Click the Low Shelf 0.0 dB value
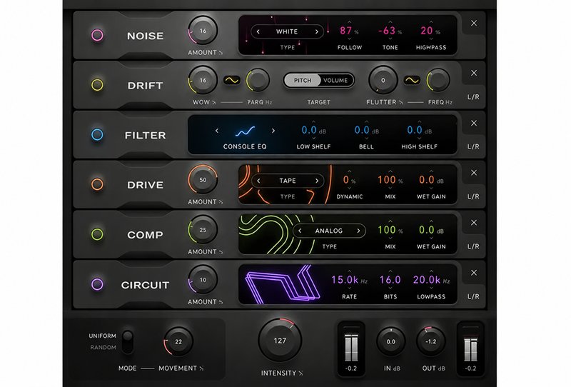 click(x=313, y=131)
